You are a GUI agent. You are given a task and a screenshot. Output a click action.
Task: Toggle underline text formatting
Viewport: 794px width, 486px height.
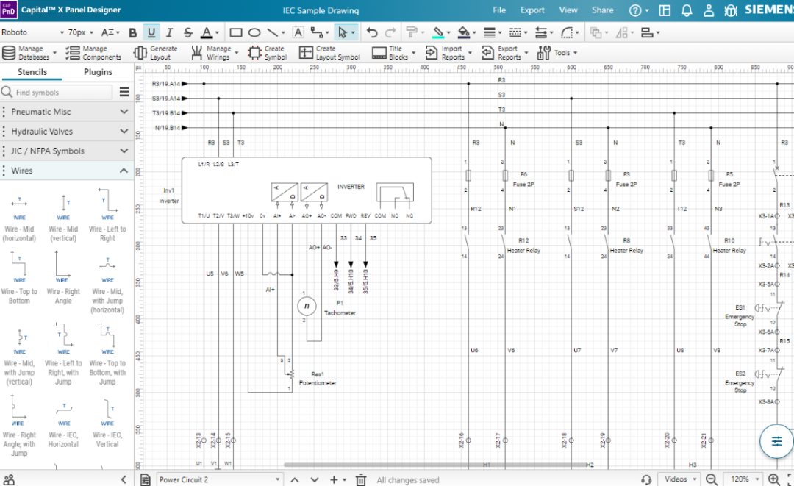tap(151, 33)
